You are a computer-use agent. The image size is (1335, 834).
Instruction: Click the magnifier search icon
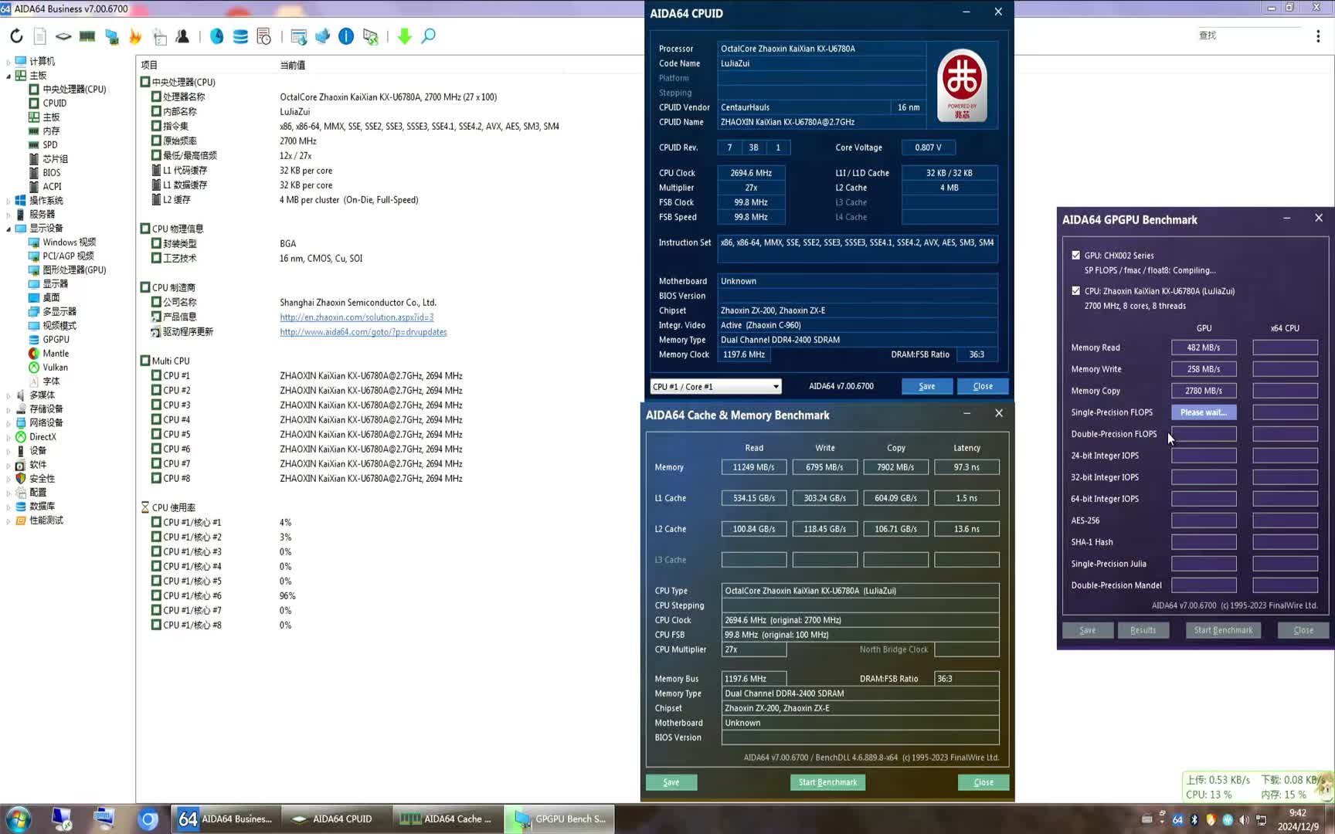tap(428, 36)
